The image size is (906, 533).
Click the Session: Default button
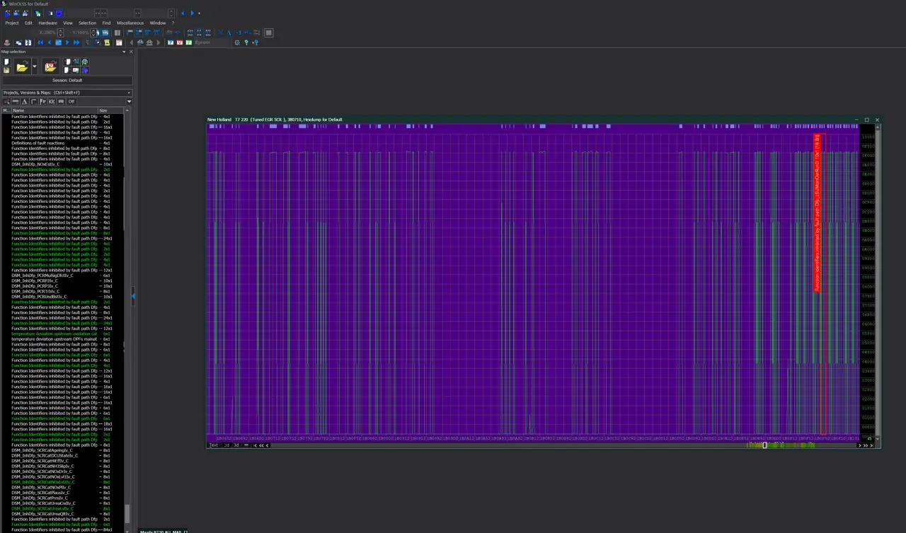pos(67,80)
